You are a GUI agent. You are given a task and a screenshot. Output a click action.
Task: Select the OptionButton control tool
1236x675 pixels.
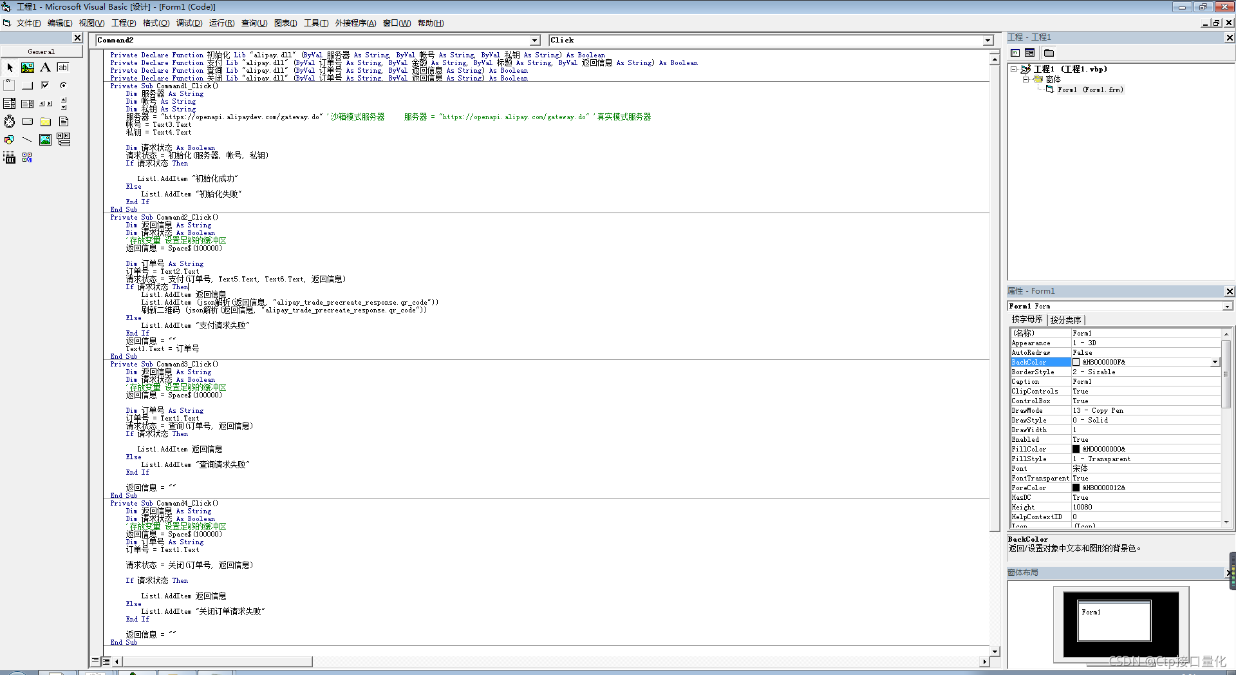pyautogui.click(x=63, y=86)
